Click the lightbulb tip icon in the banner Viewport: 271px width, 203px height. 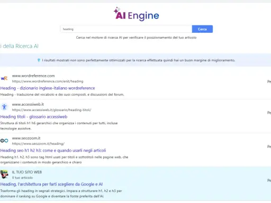tap(39, 60)
